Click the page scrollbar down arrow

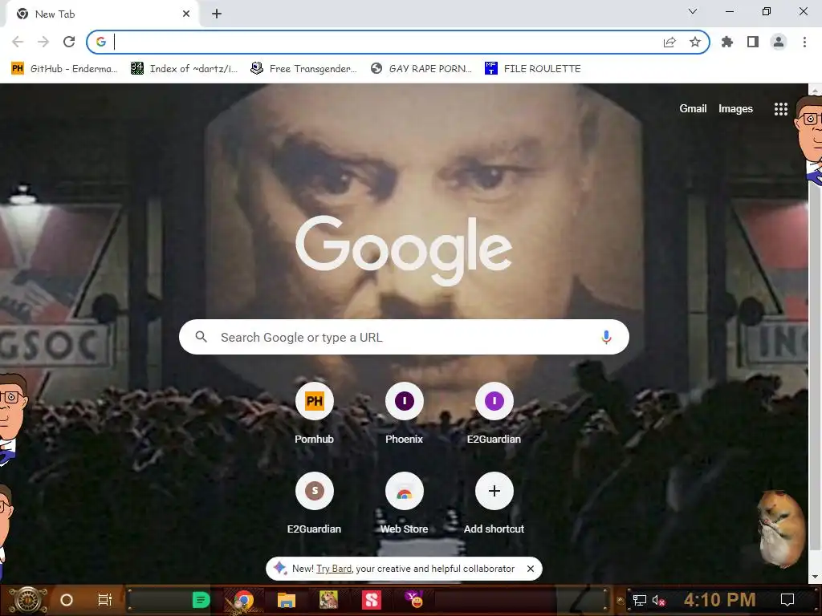[816, 577]
